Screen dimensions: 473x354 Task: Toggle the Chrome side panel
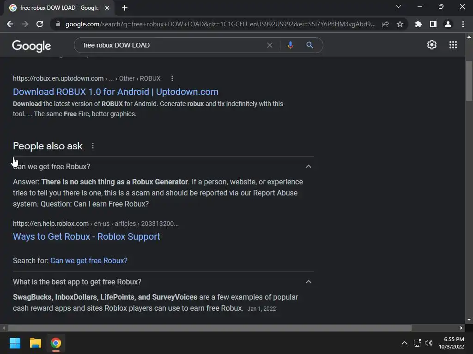(433, 24)
